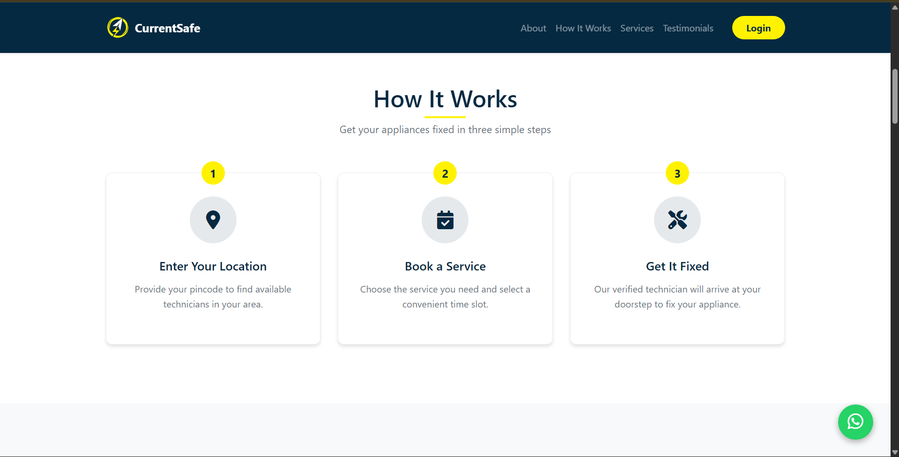
Task: Click the yellow Login button
Action: tap(758, 28)
